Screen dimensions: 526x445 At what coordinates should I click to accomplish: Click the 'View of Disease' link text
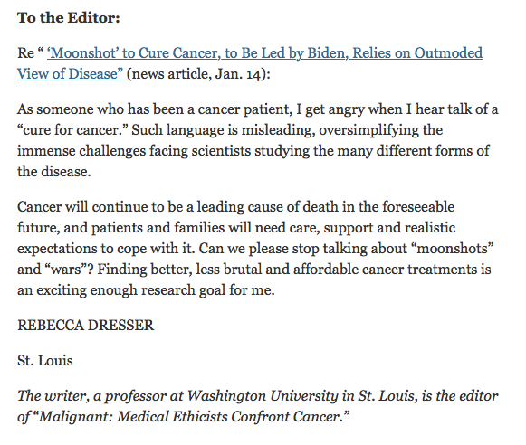[70, 74]
